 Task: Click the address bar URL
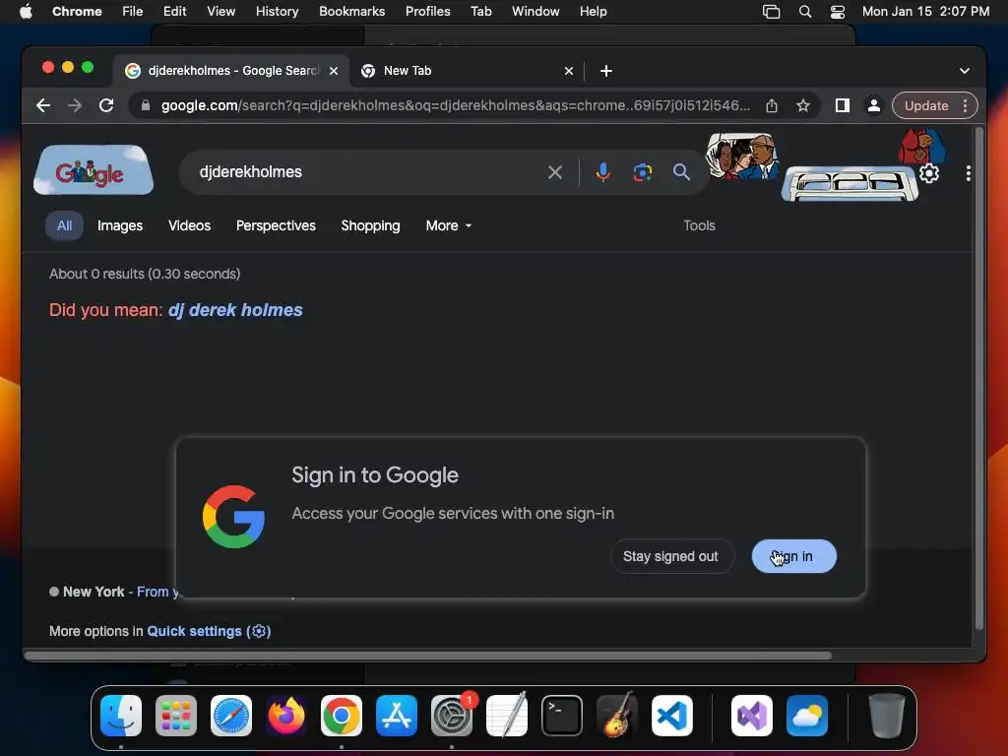pos(455,105)
